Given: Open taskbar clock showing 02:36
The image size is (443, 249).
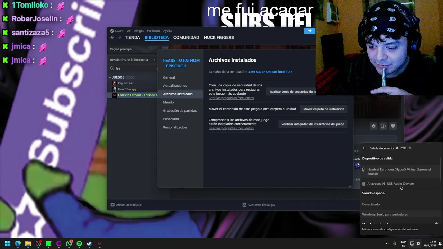Looking at the screenshot, I should (x=430, y=243).
